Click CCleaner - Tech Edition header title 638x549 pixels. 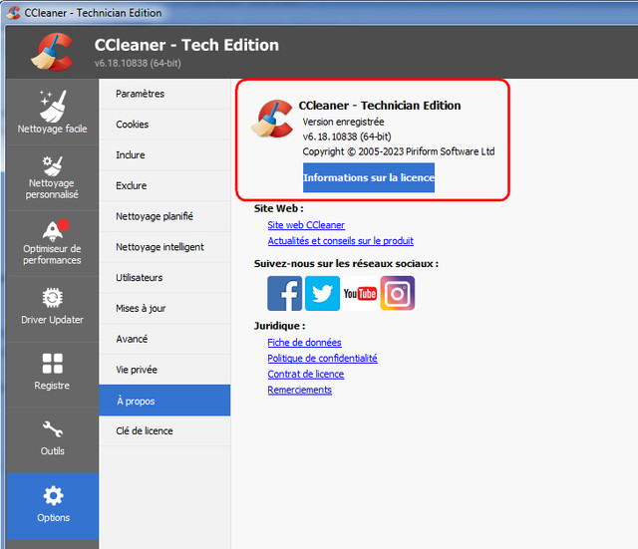coord(186,45)
